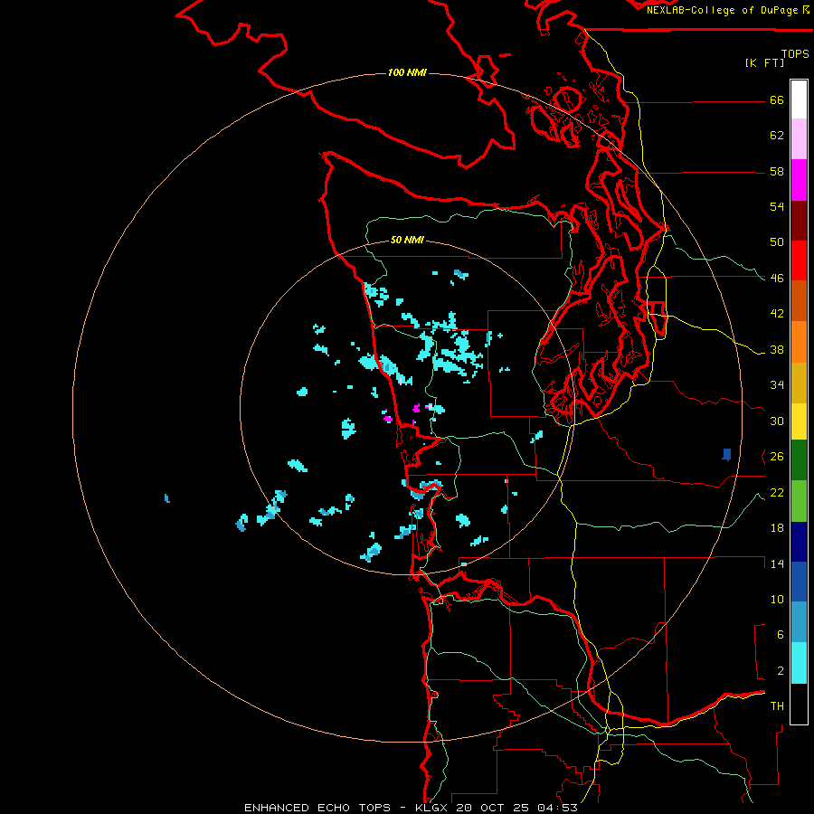
Task: Click the 04:53 timestamp
Action: [x=557, y=808]
